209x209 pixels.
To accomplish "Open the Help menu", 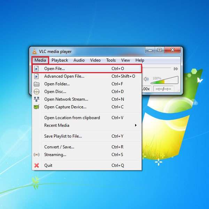I will click(140, 60).
